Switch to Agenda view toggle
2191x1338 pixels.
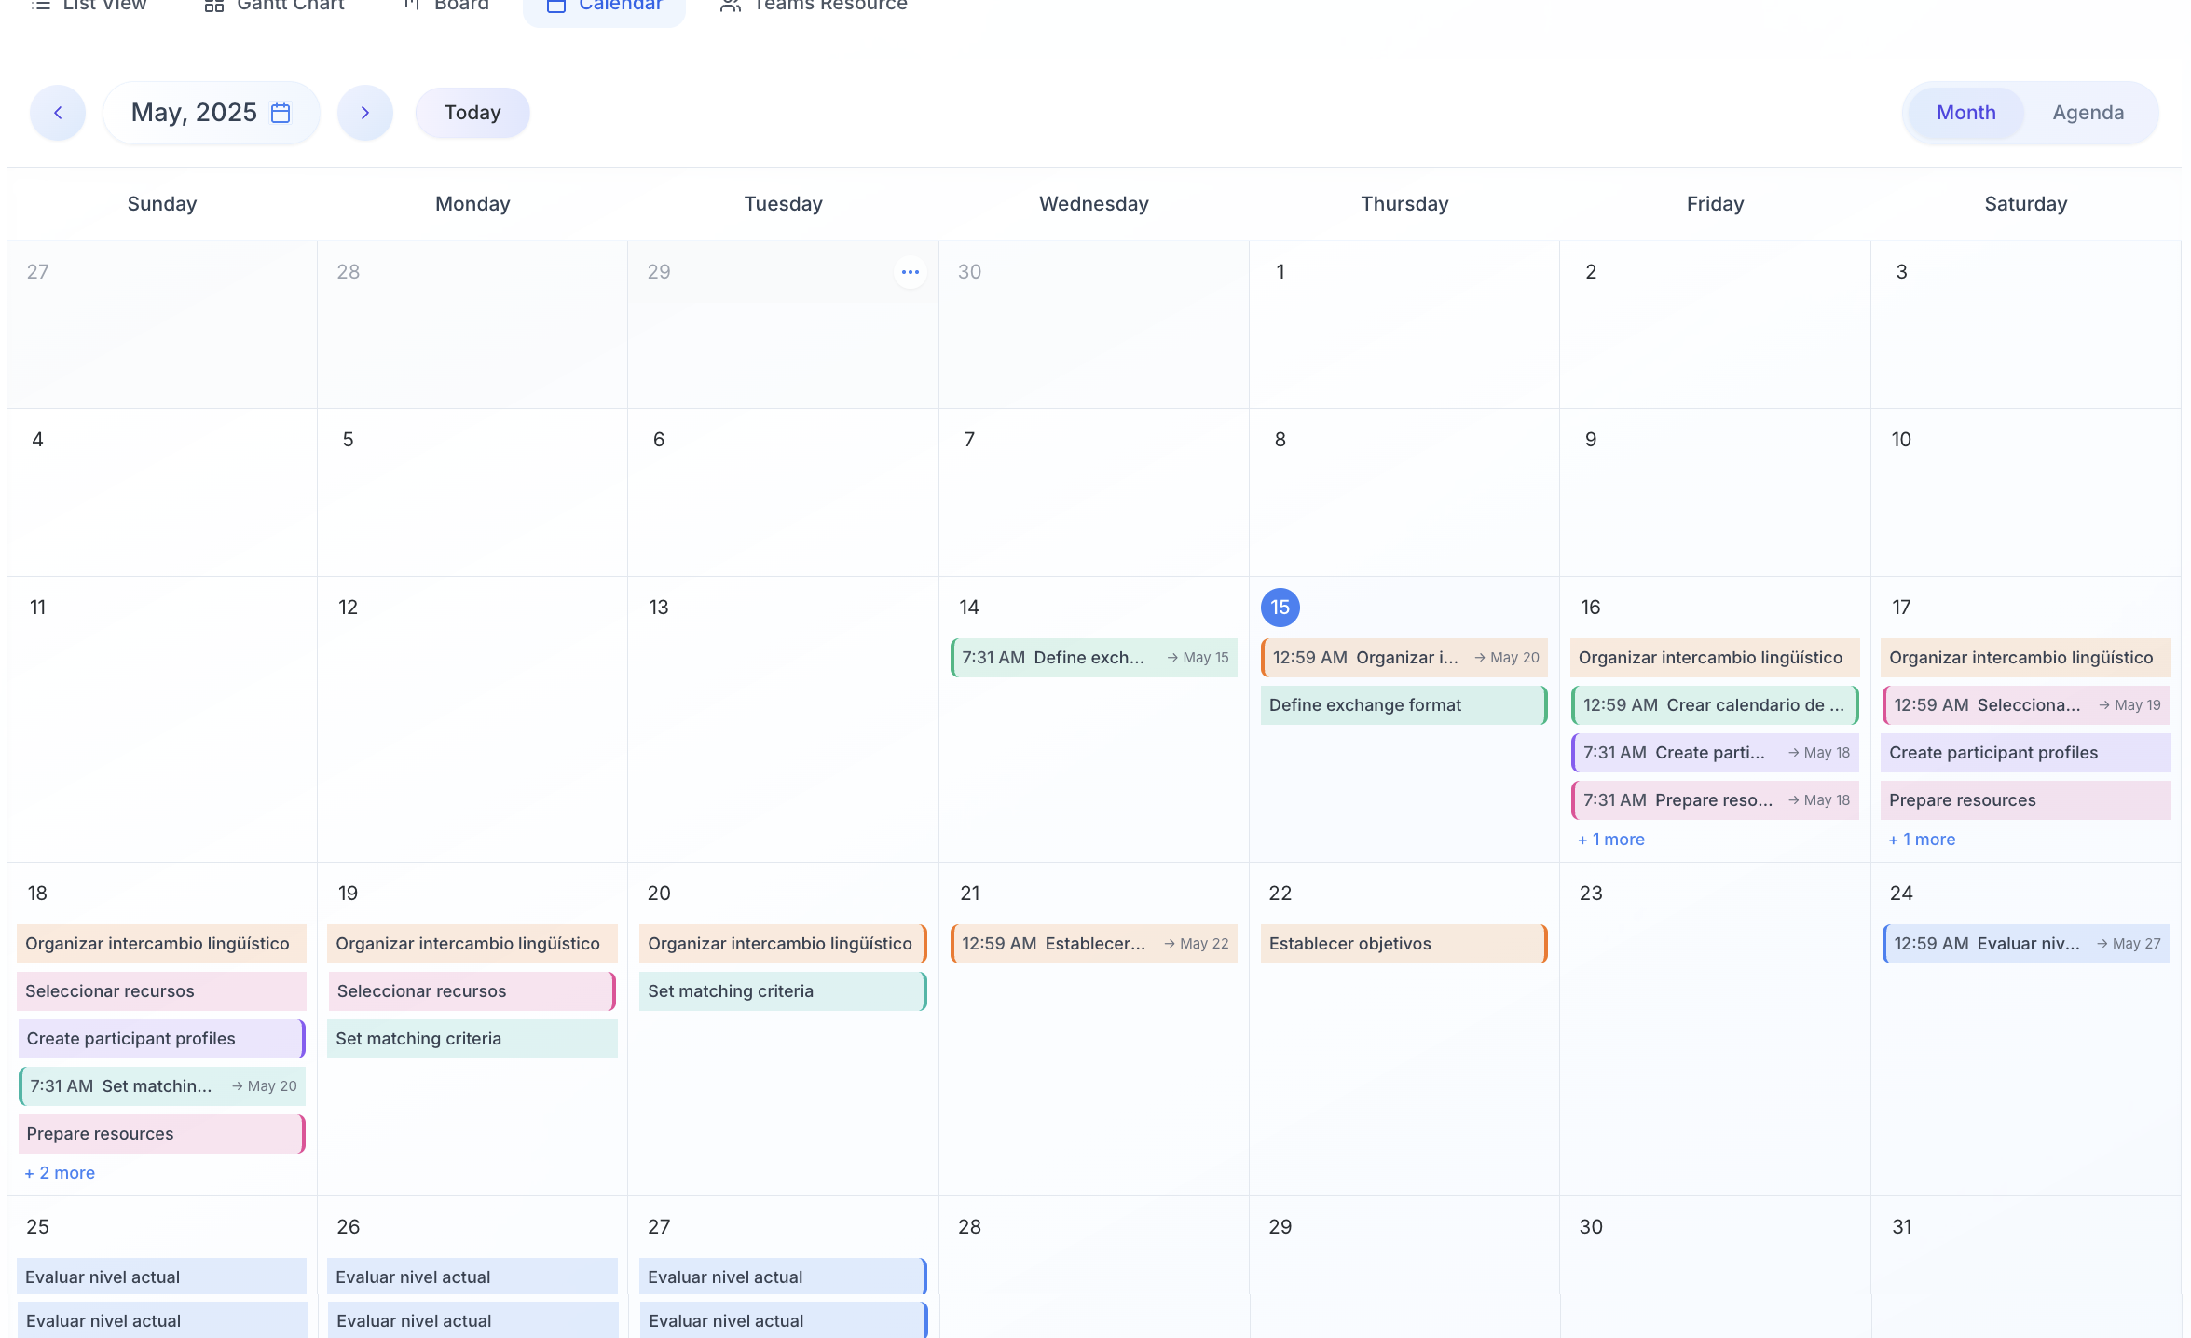[2088, 113]
